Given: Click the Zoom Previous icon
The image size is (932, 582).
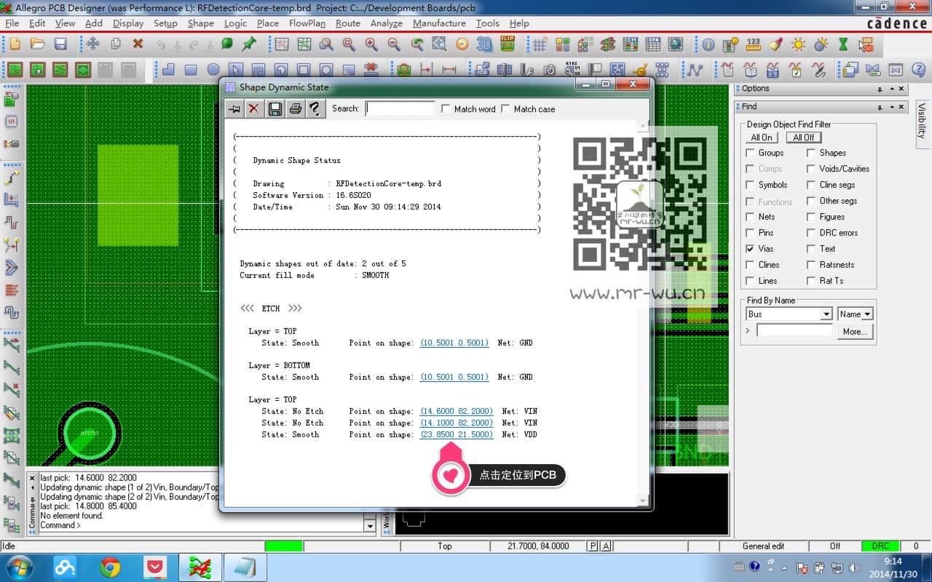Looking at the screenshot, I should [x=416, y=44].
